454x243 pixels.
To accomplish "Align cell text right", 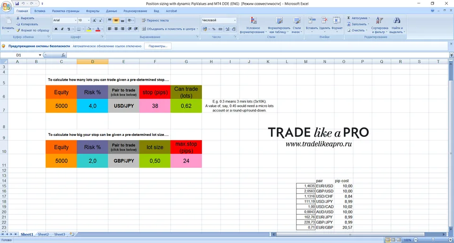I will (122, 29).
